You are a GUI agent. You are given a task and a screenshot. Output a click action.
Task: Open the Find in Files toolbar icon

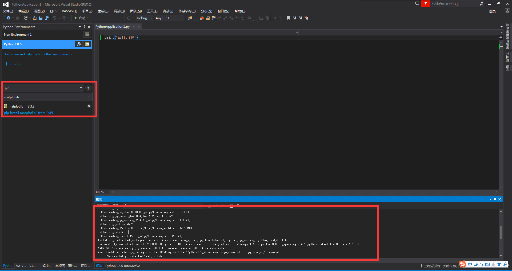[x=190, y=18]
